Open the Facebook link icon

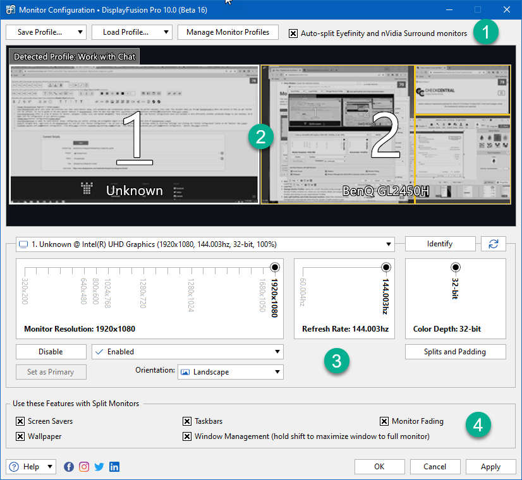coord(69,467)
